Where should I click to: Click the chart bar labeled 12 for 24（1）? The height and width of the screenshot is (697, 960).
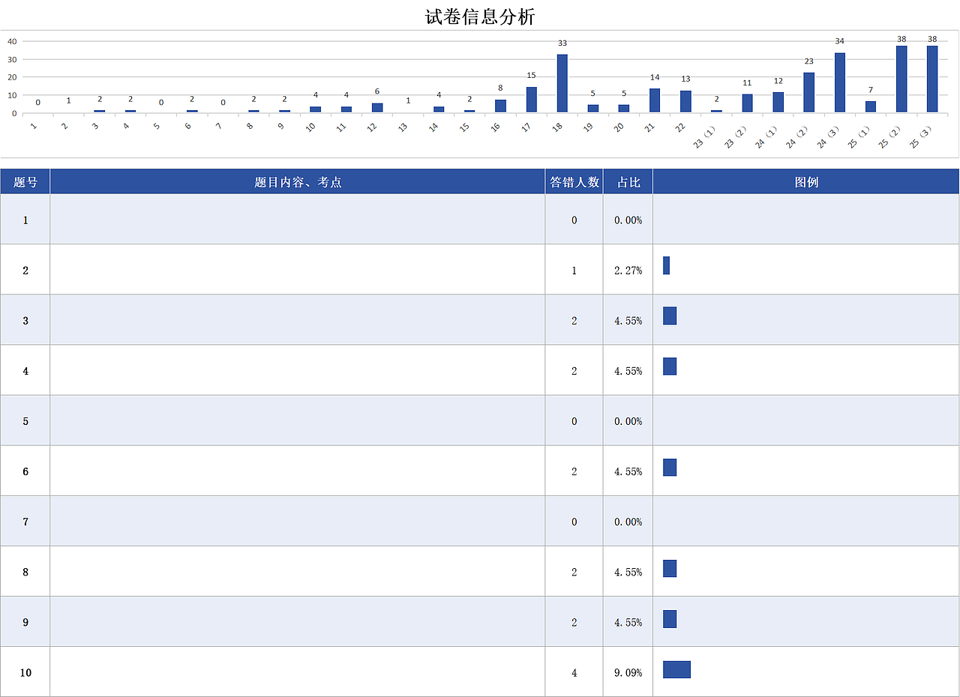pyautogui.click(x=778, y=102)
